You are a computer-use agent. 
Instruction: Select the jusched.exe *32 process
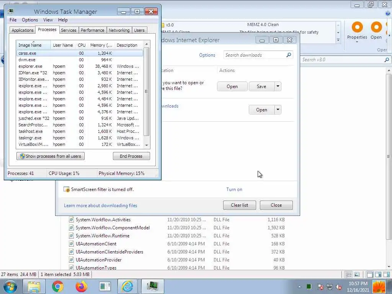(80, 118)
